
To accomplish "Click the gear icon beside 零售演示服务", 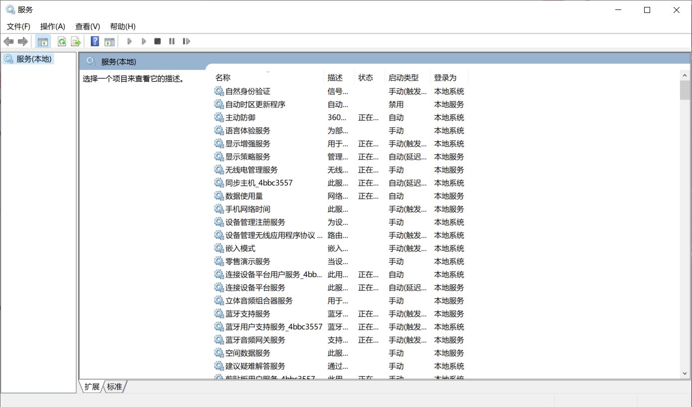I will tap(219, 262).
